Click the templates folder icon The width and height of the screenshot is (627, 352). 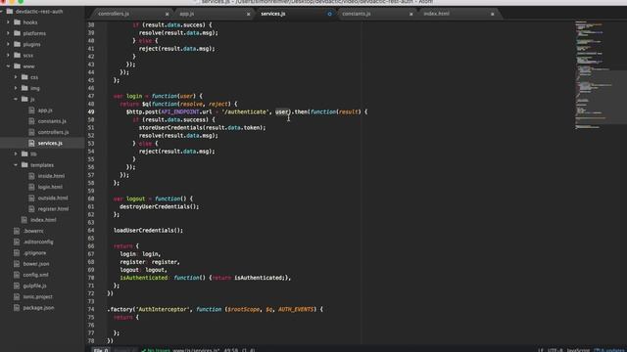point(24,165)
